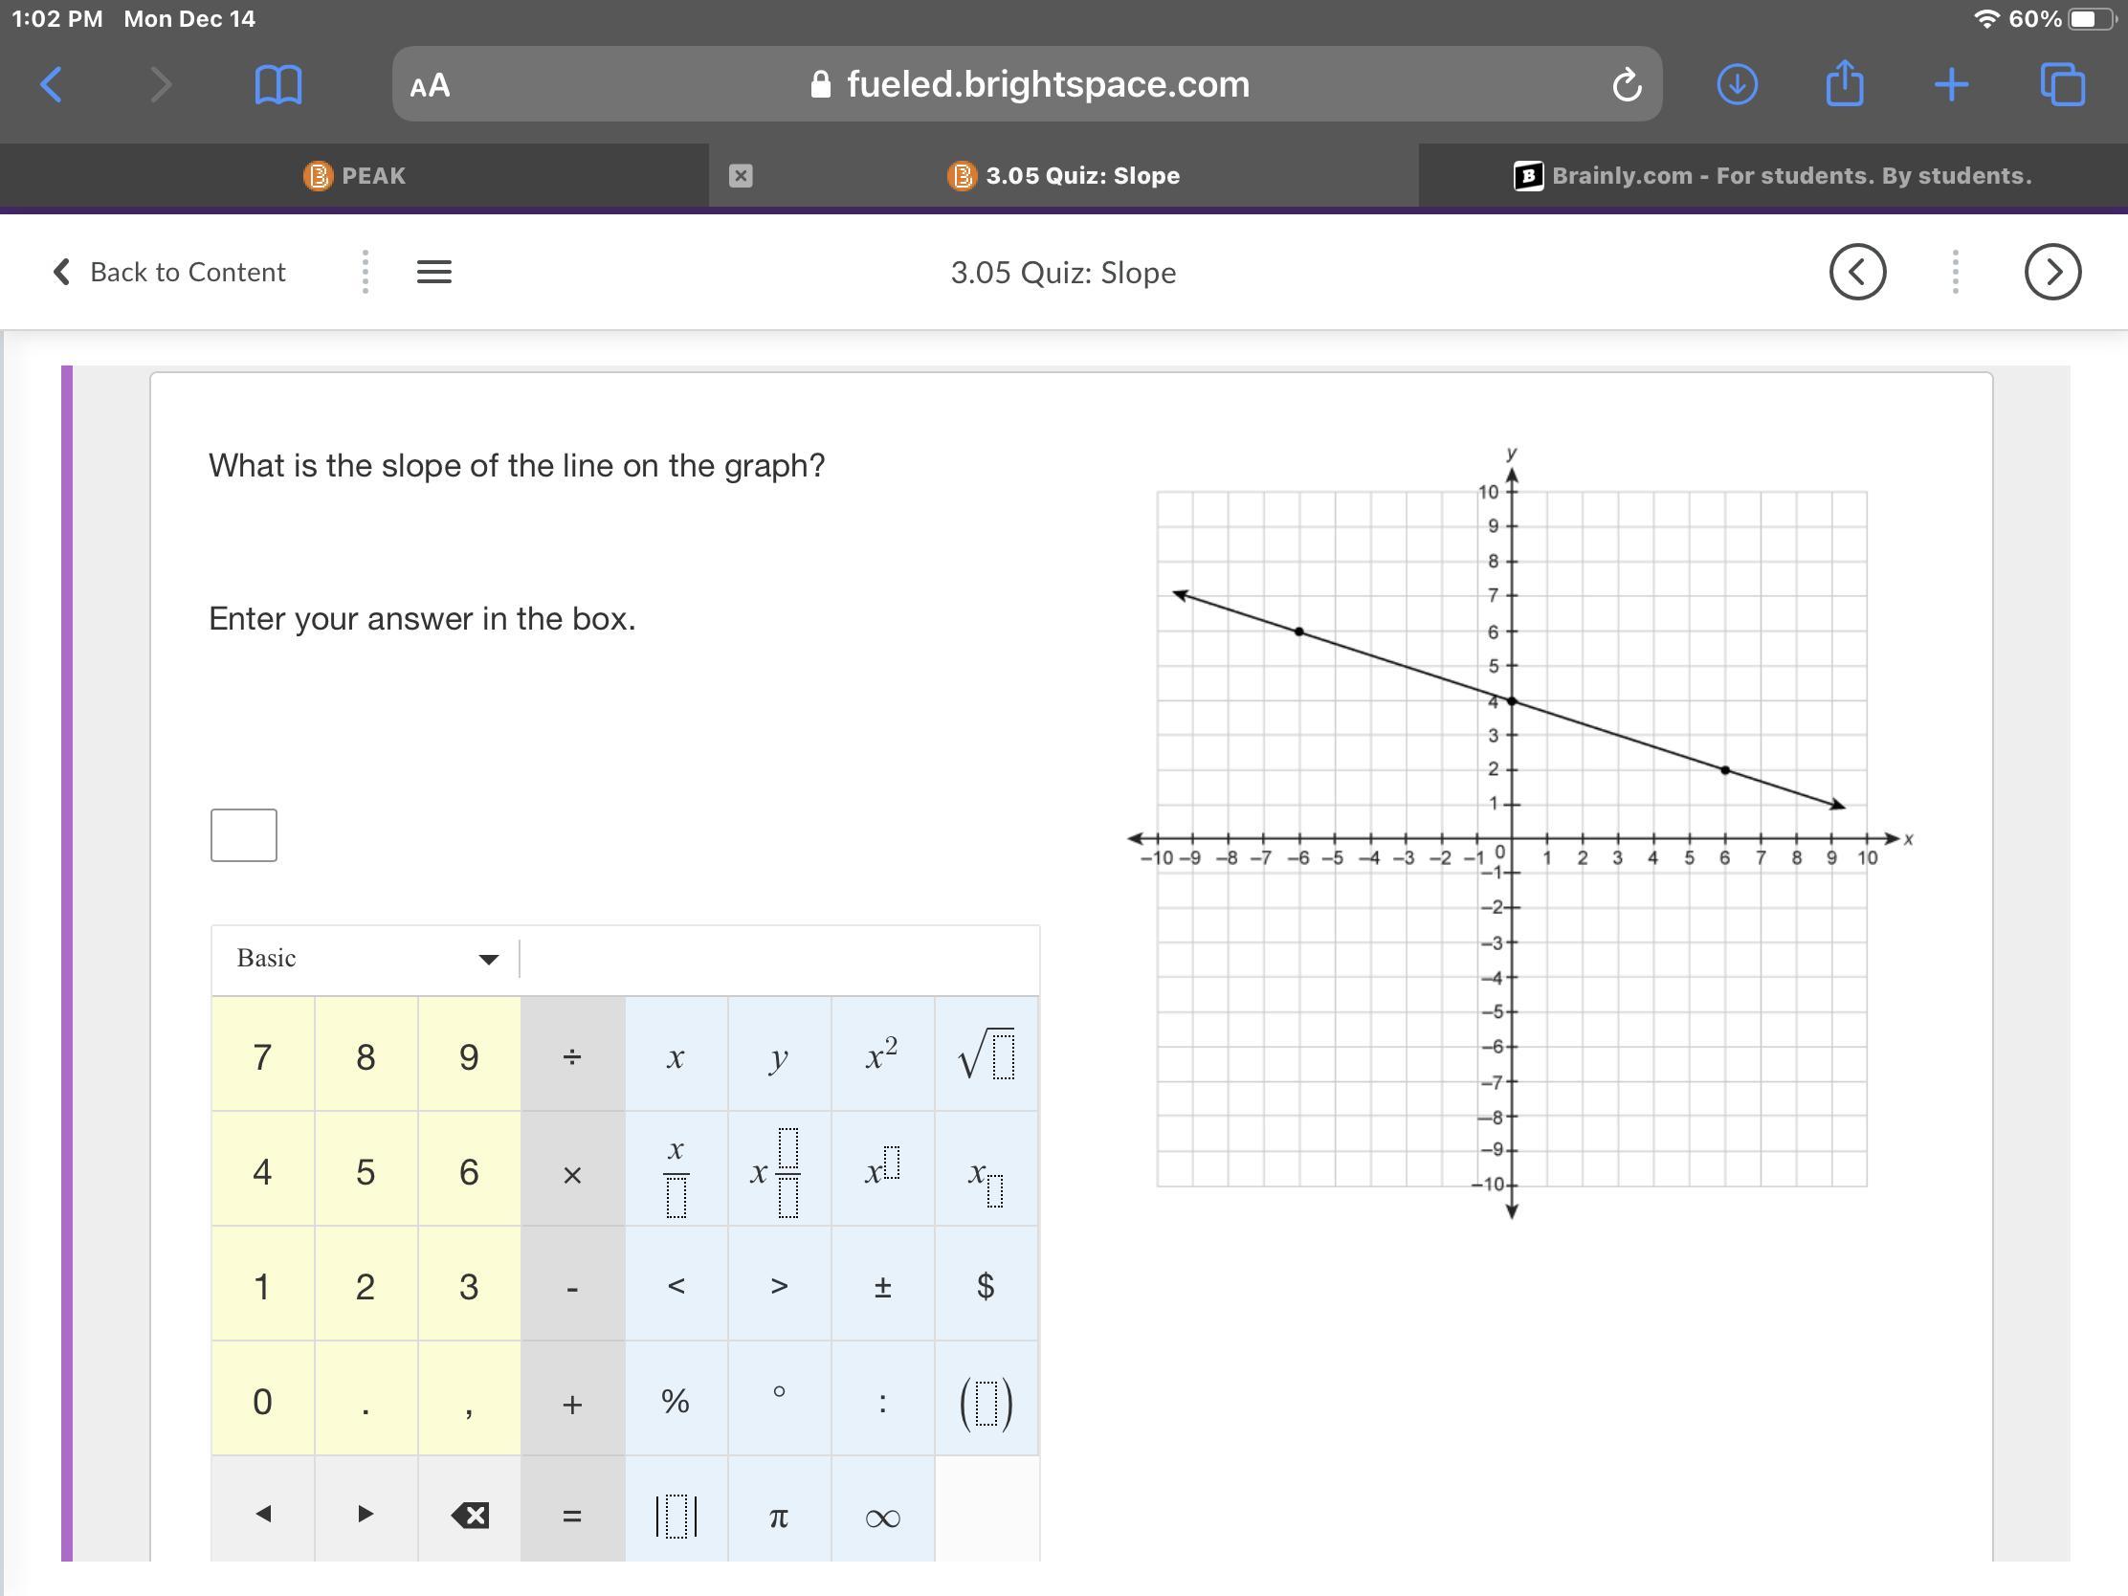Insert the absolute value template

click(x=676, y=1517)
